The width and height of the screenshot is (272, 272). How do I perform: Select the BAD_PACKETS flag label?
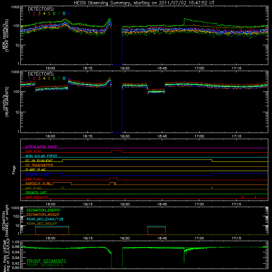[x=37, y=197]
